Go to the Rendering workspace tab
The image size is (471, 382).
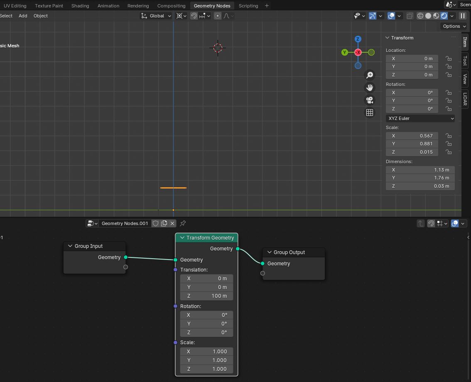coord(138,6)
